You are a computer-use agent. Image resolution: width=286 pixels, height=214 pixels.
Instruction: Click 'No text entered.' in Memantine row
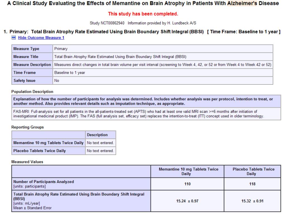pyautogui.click(x=100, y=143)
